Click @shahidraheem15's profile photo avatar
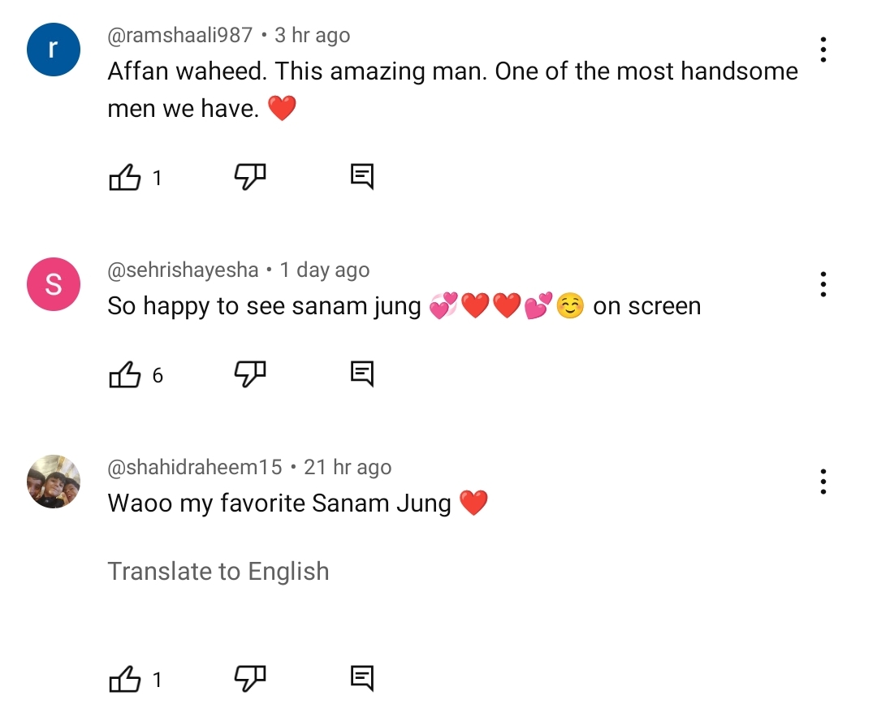 54,482
